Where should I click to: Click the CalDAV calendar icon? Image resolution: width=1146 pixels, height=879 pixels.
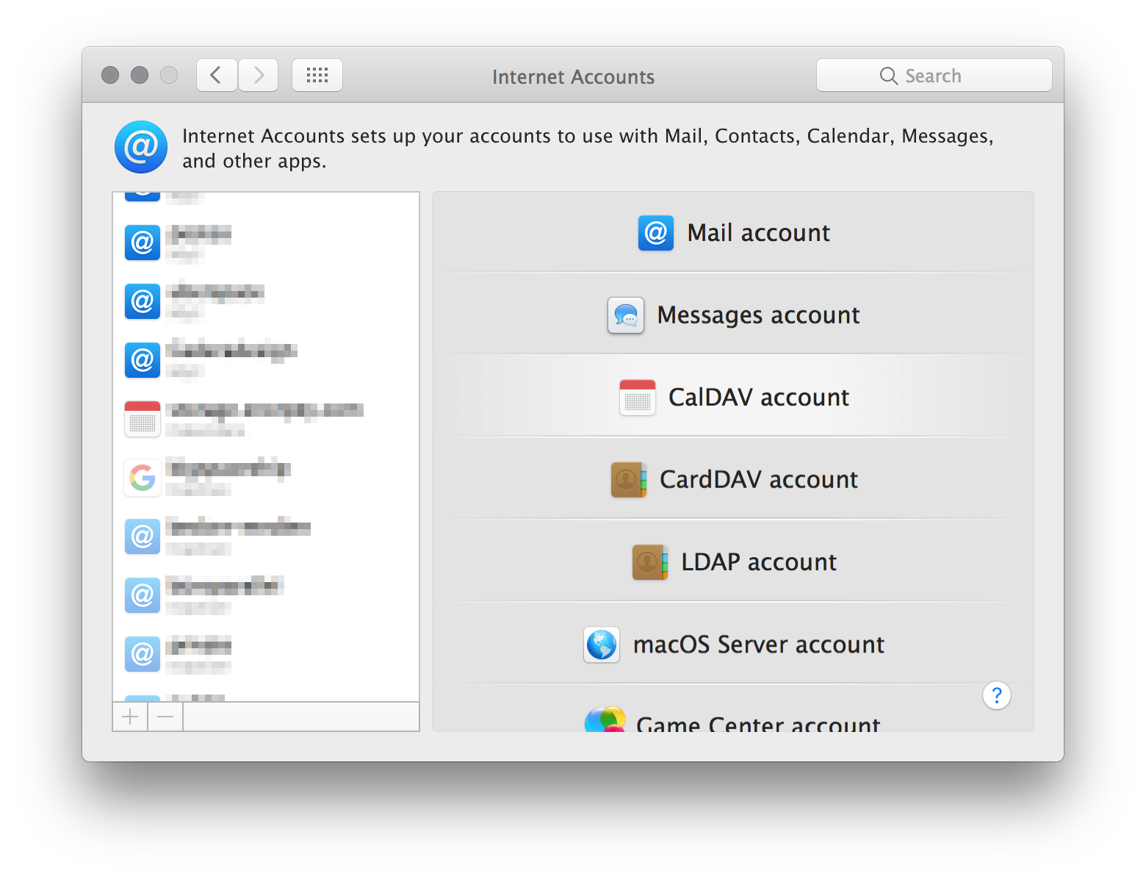pyautogui.click(x=637, y=398)
